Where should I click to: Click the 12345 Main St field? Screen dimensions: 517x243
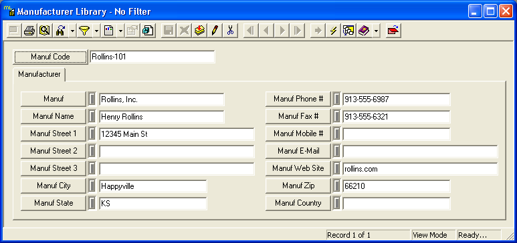pos(177,134)
